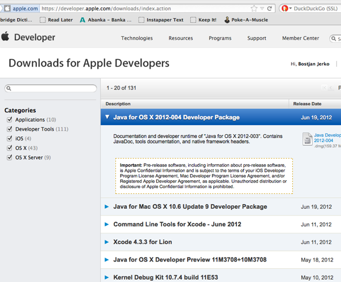The image size is (341, 282).
Task: Click the '1 - 20 of 131' results count
Action: (x=121, y=88)
